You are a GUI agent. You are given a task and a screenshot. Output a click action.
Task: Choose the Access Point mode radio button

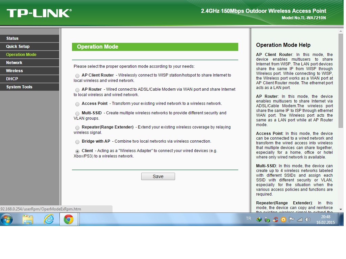tap(77, 104)
